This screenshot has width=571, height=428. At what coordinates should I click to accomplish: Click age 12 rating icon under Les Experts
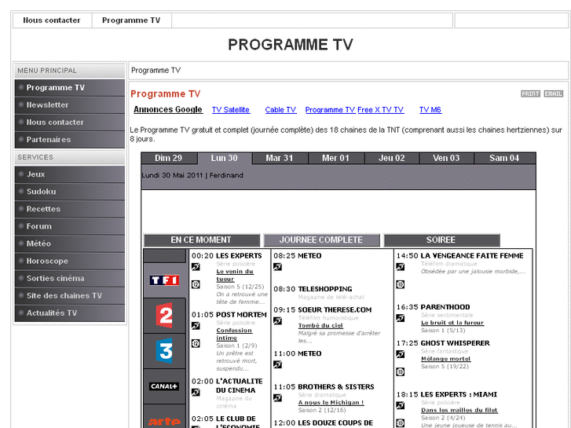pyautogui.click(x=196, y=284)
